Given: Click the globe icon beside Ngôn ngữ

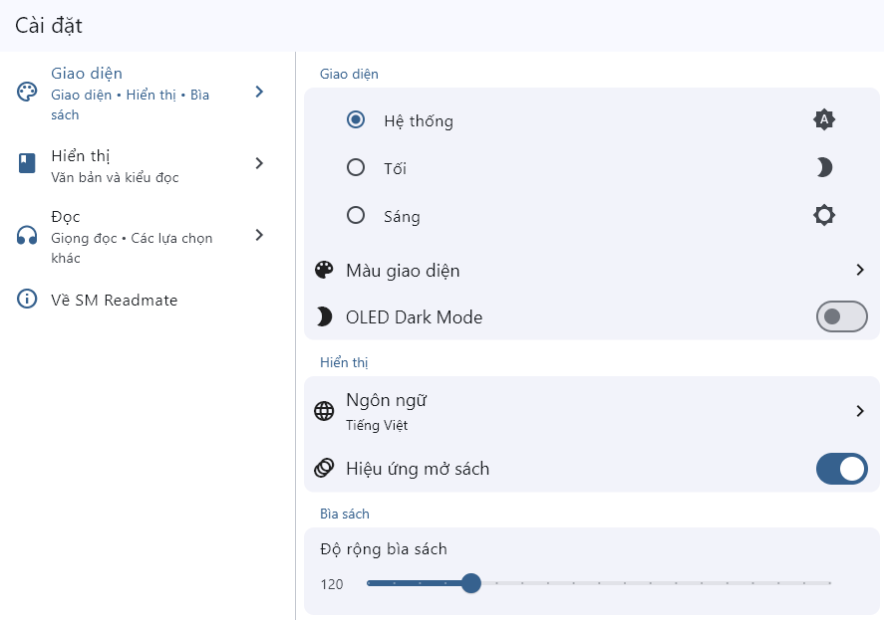Looking at the screenshot, I should pyautogui.click(x=324, y=411).
